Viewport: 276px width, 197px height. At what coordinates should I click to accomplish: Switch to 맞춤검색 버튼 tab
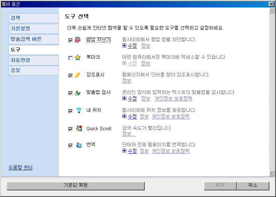coord(34,39)
